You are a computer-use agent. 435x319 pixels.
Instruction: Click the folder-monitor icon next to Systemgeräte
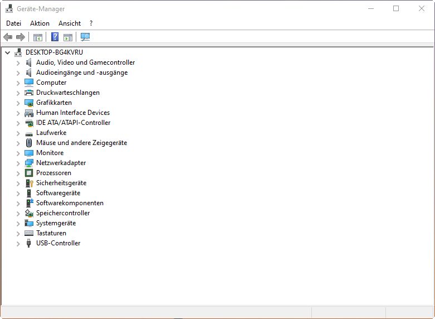coord(29,223)
